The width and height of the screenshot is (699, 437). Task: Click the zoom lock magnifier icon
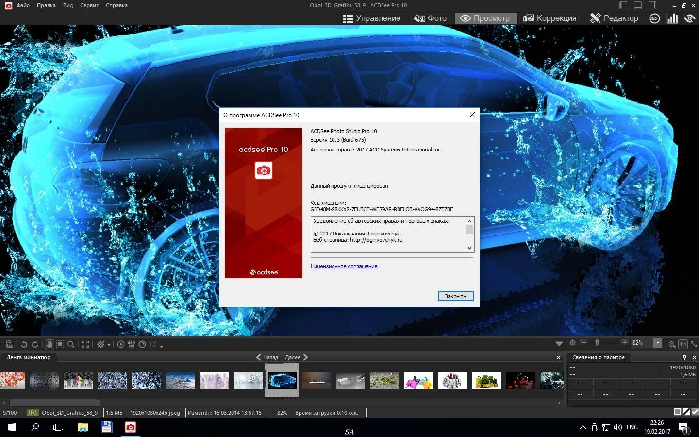[672, 344]
